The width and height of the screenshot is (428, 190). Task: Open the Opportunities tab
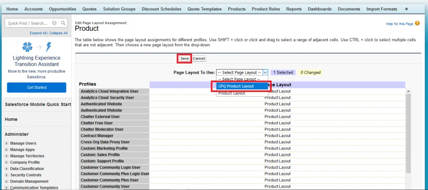62,9
